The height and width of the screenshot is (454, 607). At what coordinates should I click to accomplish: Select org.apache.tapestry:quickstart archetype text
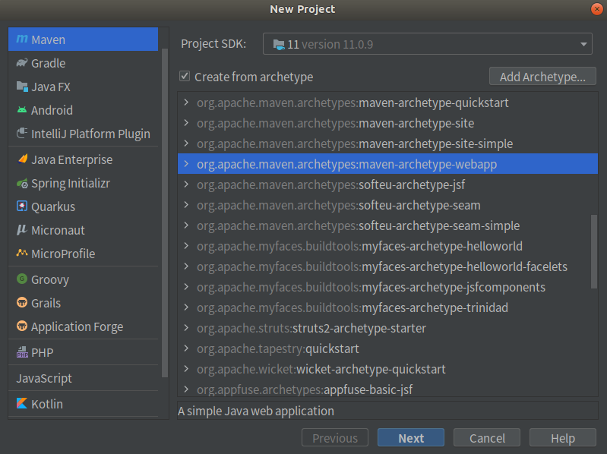[277, 348]
